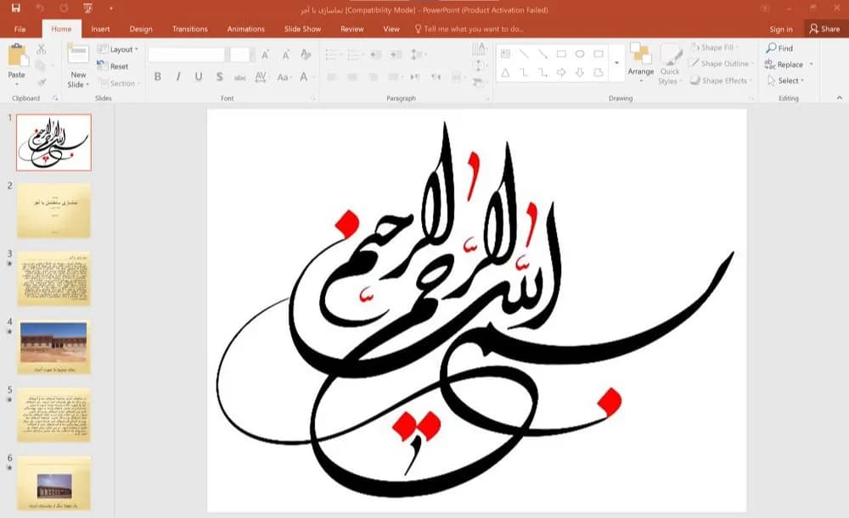Click the Text Direction icon in Paragraph
This screenshot has height=518, width=849.
pos(479,49)
